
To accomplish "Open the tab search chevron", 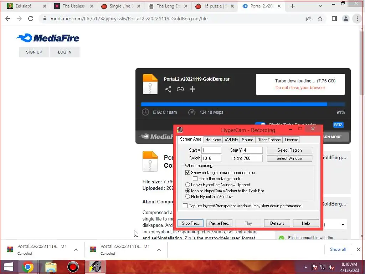I will pos(320,6).
